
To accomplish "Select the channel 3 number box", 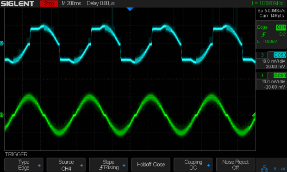I will click(262, 55).
